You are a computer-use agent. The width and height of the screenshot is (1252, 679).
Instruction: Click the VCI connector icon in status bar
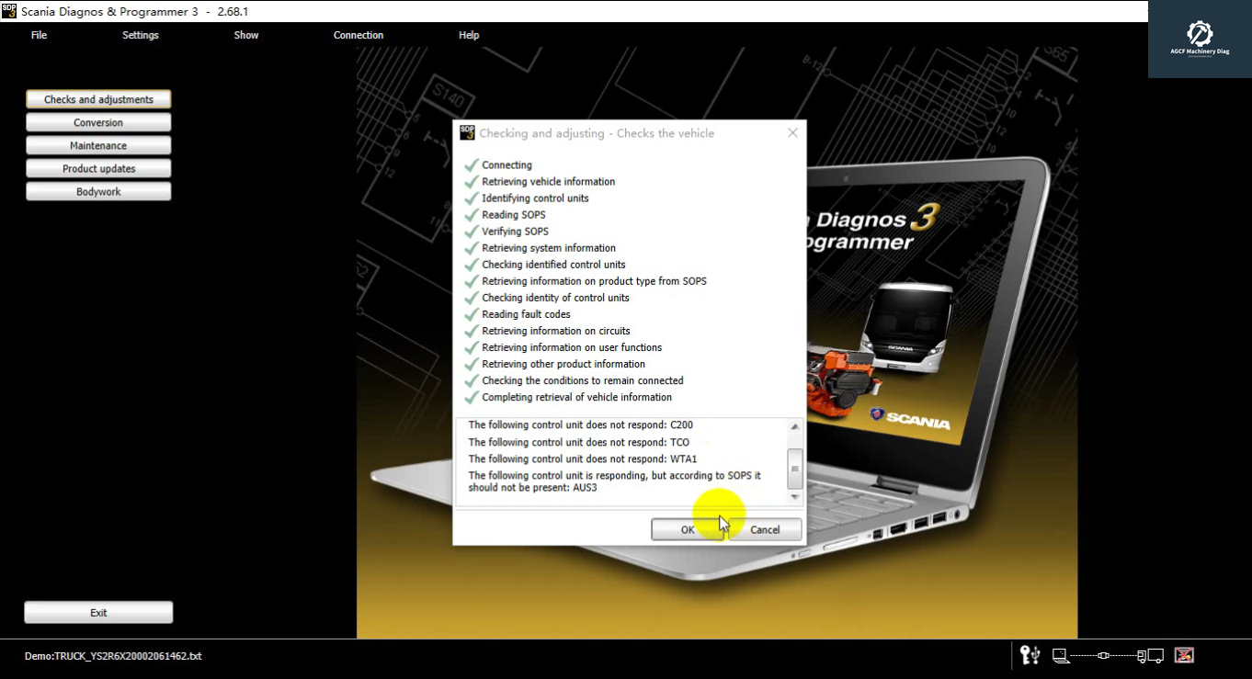[x=1104, y=655]
